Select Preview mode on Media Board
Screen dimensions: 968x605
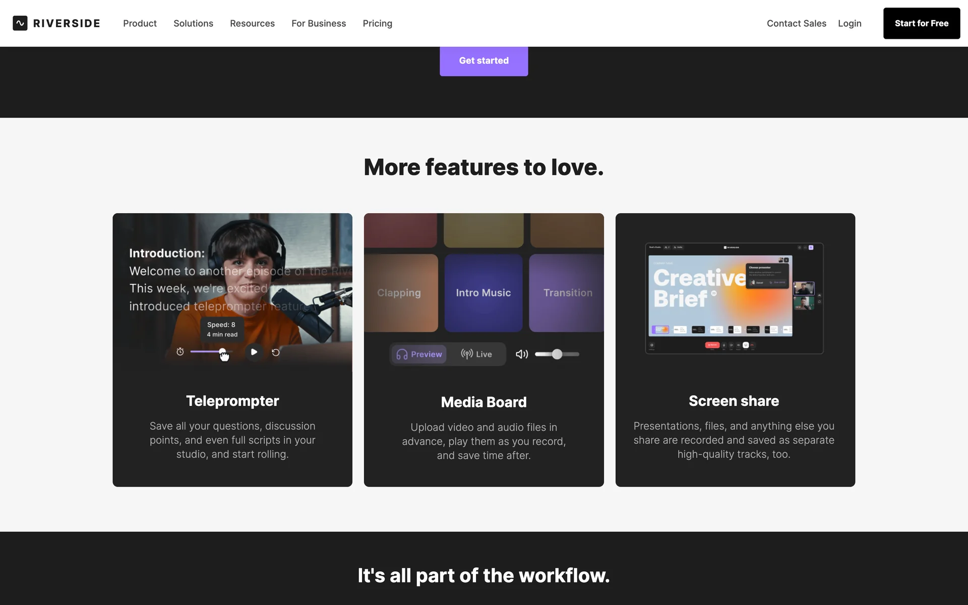pyautogui.click(x=419, y=354)
